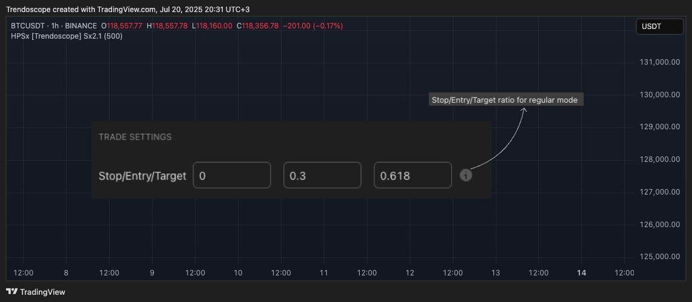The width and height of the screenshot is (692, 302).
Task: Click the TradingView logo at bottom left
Action: [x=35, y=292]
